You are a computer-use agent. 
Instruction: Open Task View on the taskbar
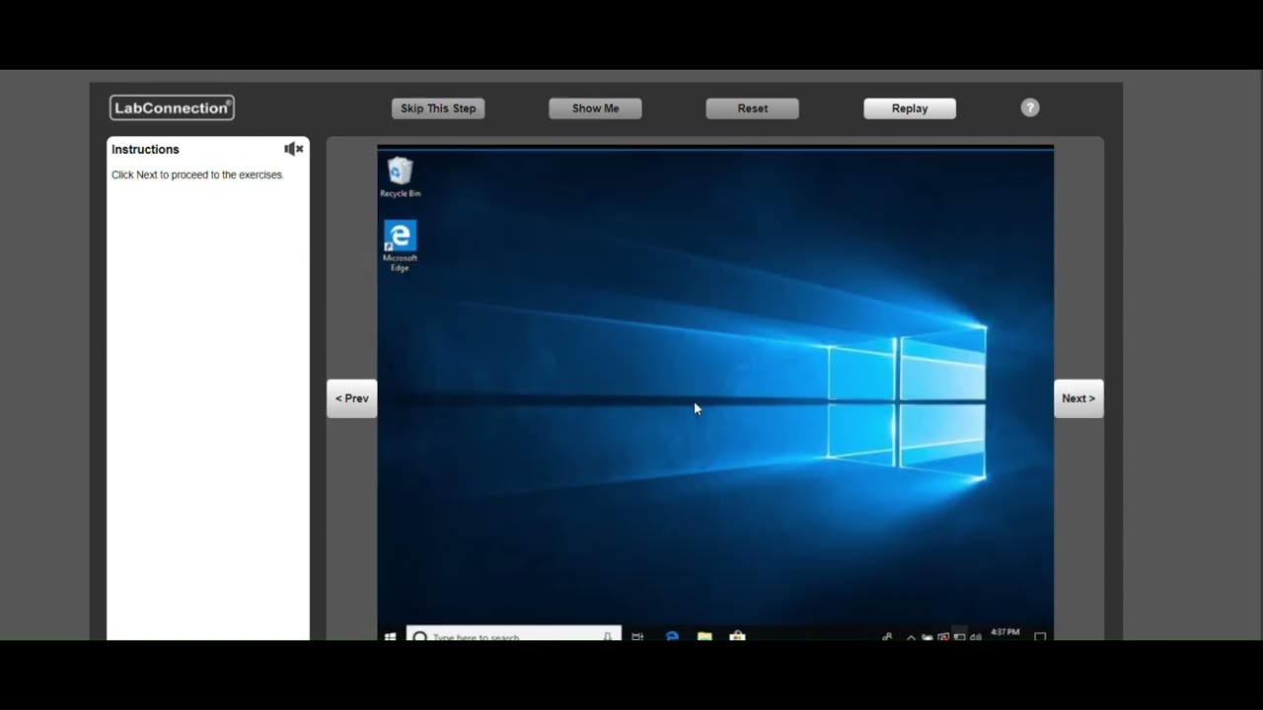tap(637, 637)
